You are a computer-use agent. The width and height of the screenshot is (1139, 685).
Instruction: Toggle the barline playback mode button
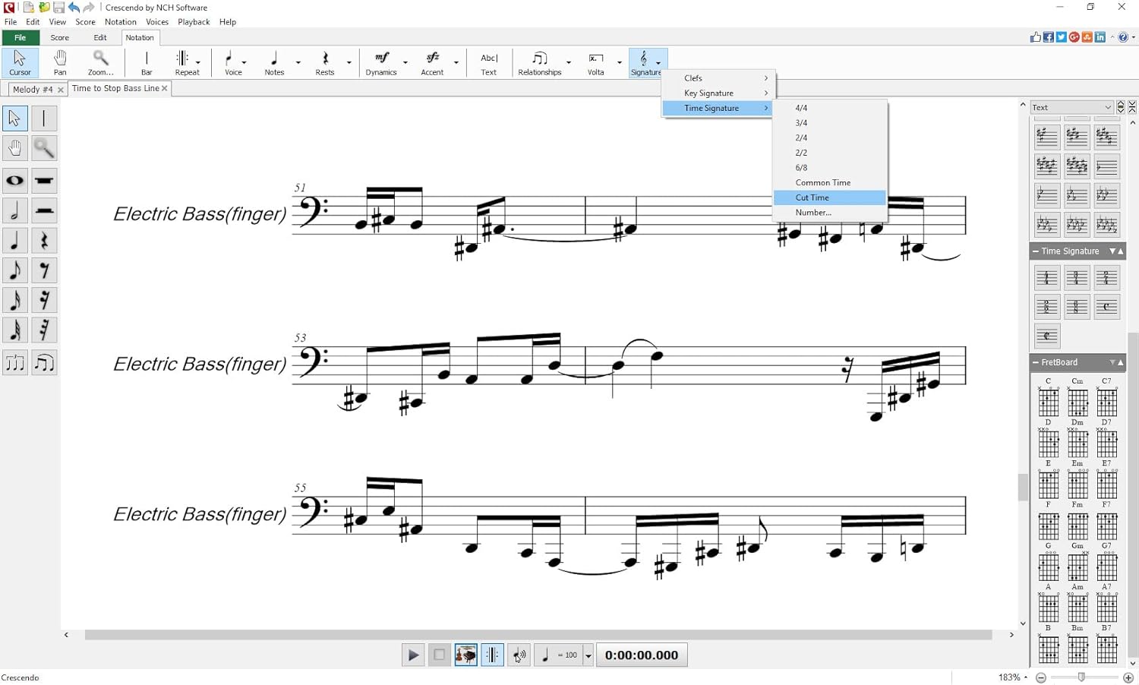(x=492, y=655)
